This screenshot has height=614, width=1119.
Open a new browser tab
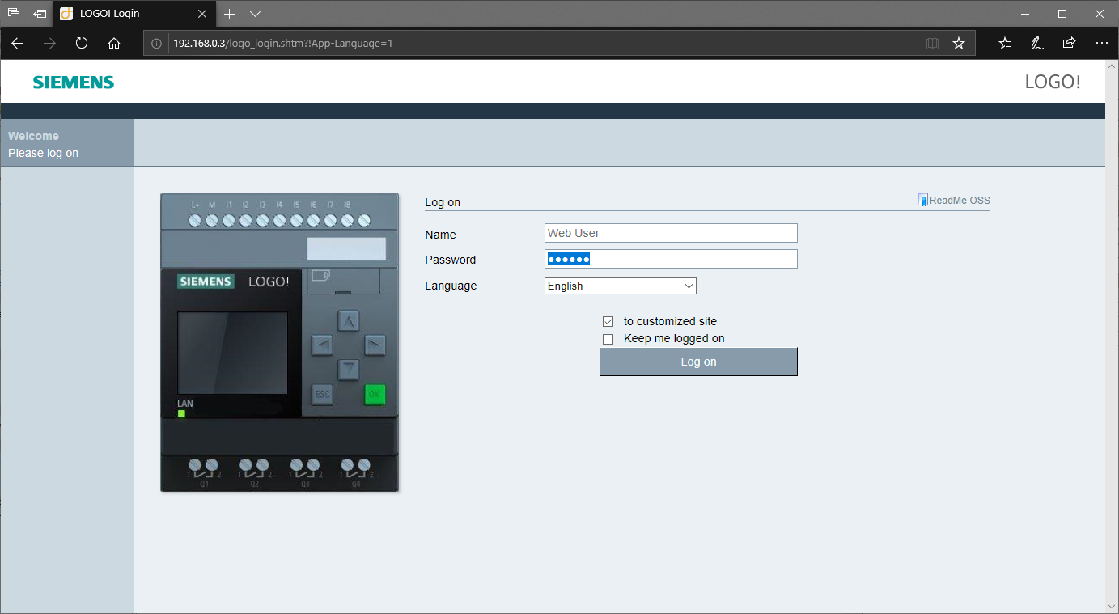tap(229, 14)
